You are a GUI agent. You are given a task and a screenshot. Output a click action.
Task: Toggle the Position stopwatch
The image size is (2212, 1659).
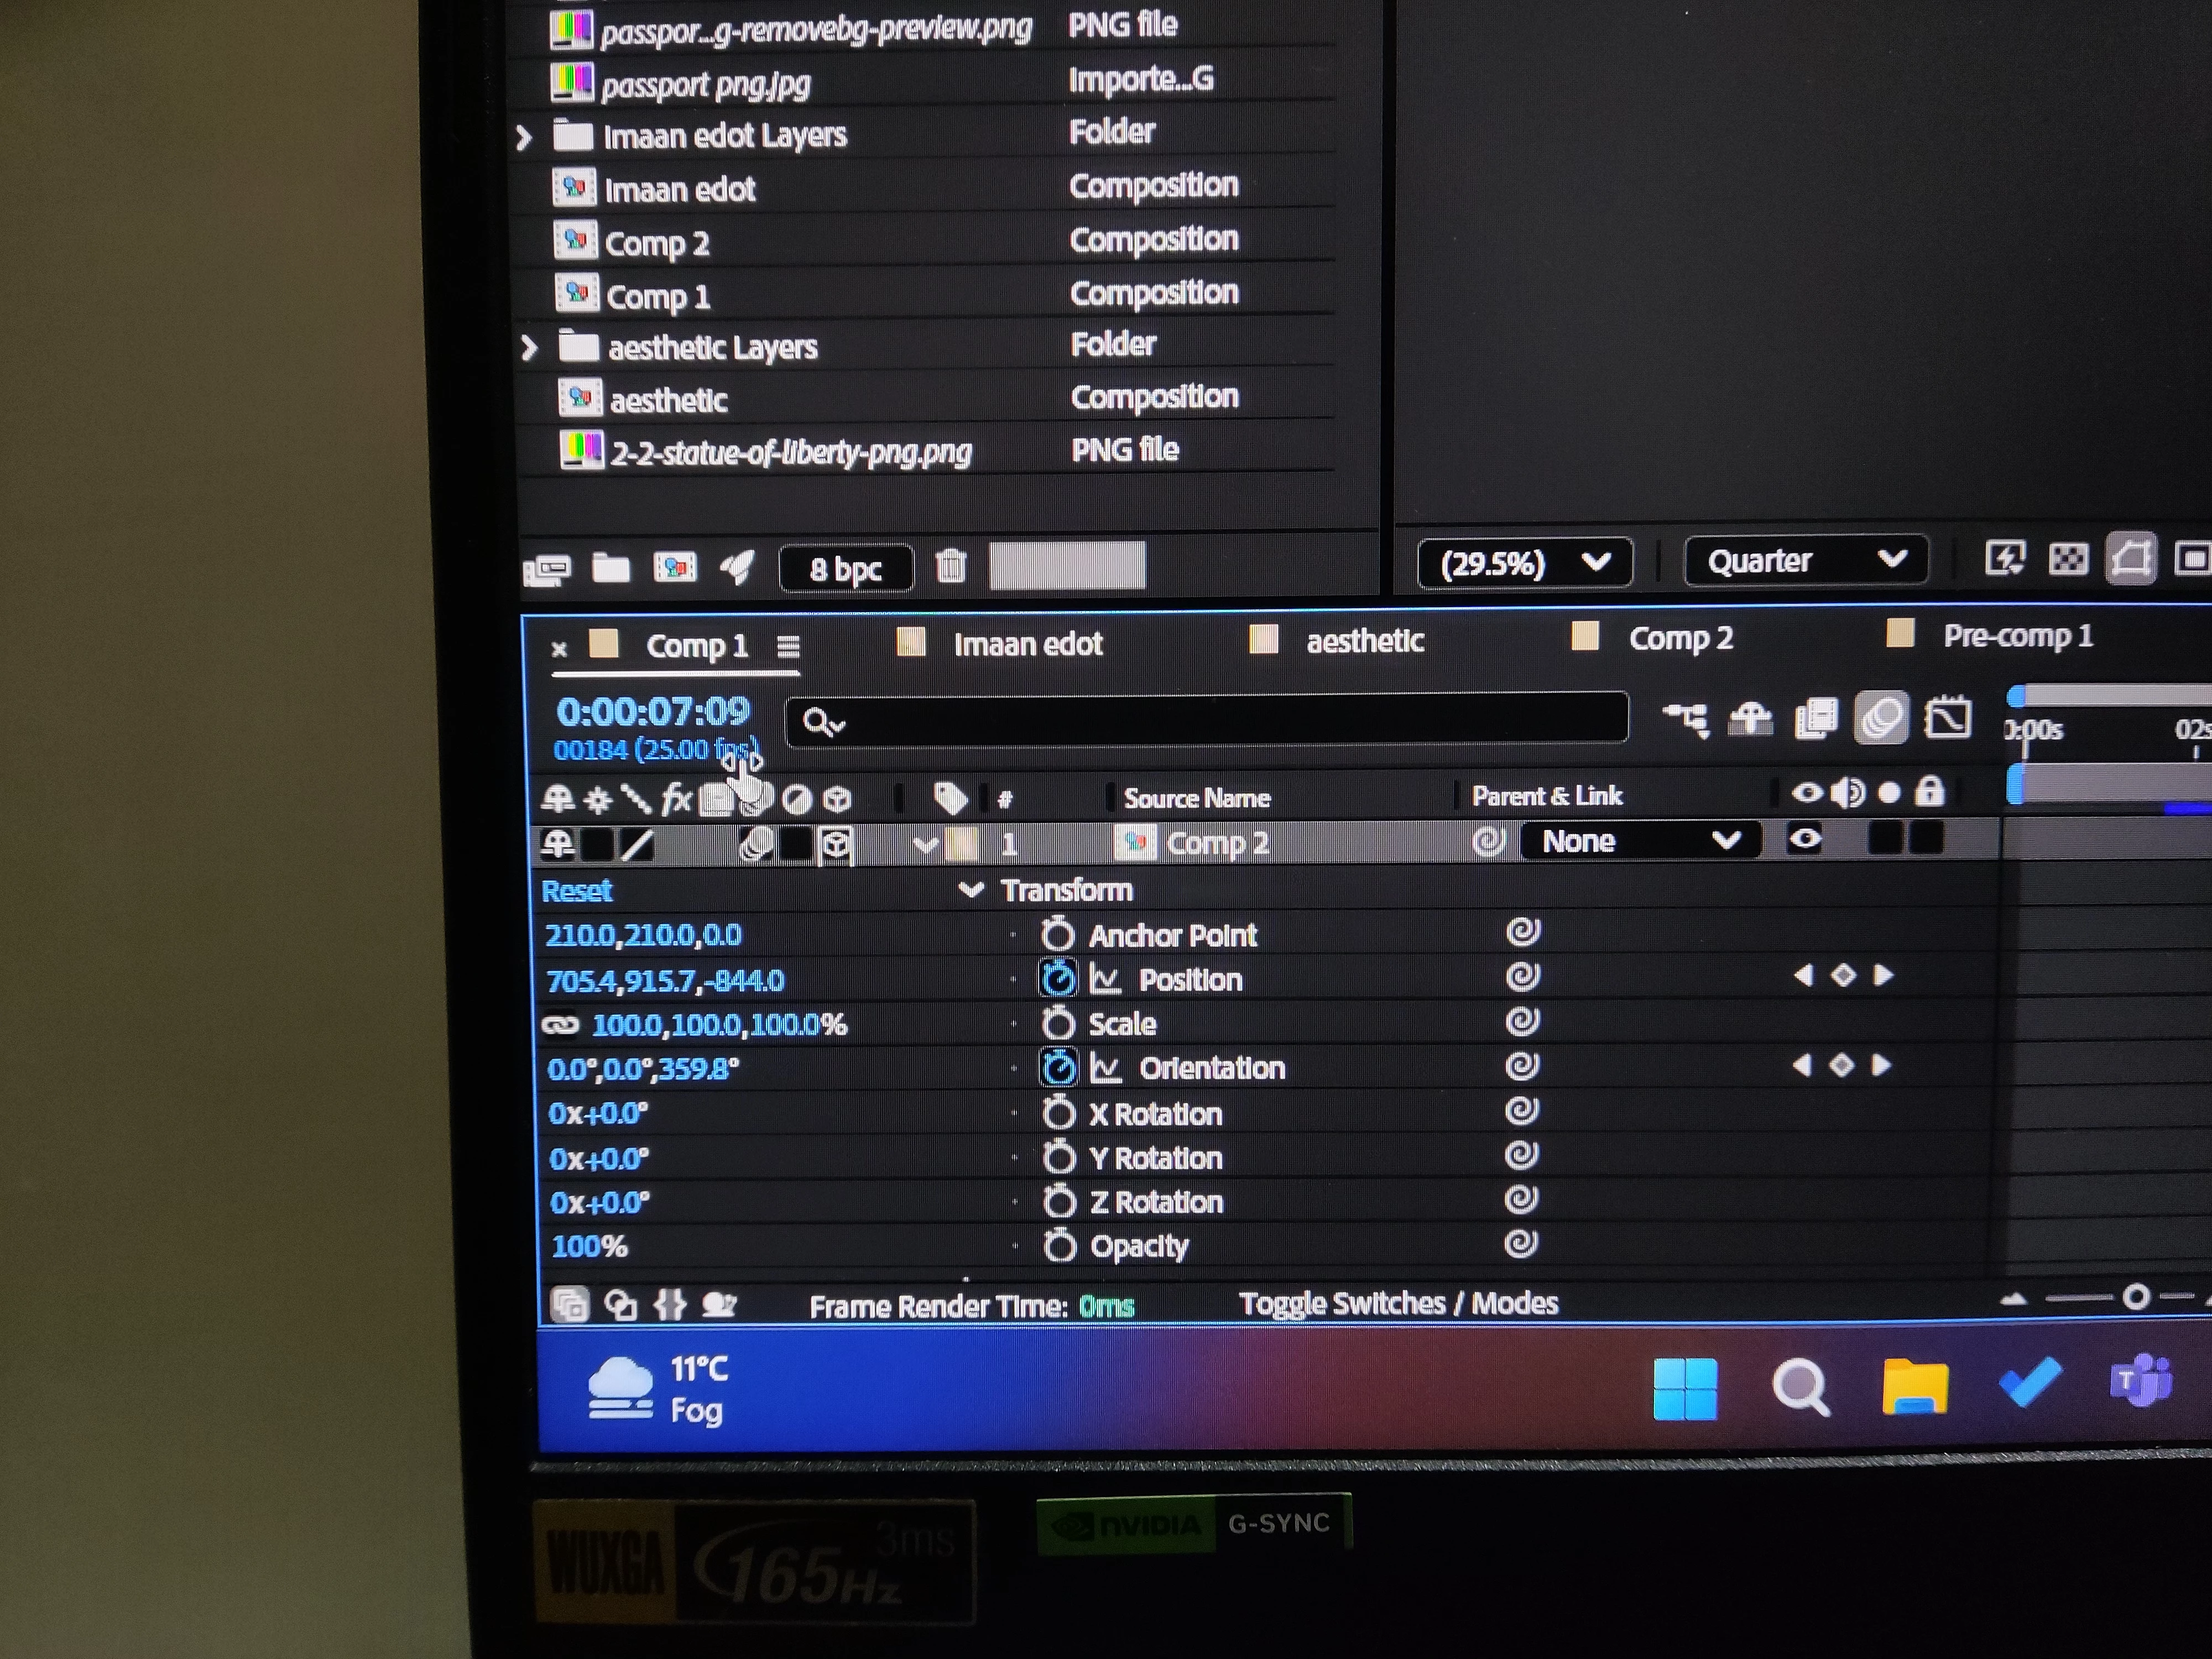[x=1058, y=979]
